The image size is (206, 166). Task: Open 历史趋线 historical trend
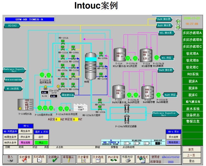point(98,159)
